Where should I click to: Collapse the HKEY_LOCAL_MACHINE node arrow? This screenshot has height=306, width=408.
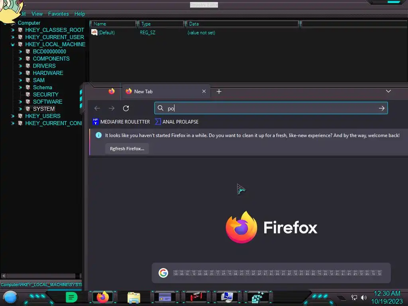point(12,45)
